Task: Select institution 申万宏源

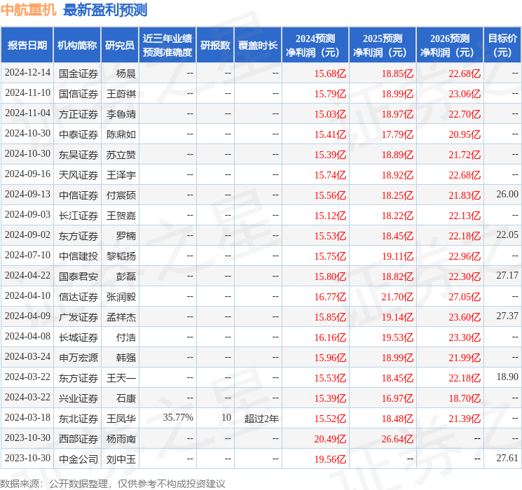Action: [x=78, y=358]
